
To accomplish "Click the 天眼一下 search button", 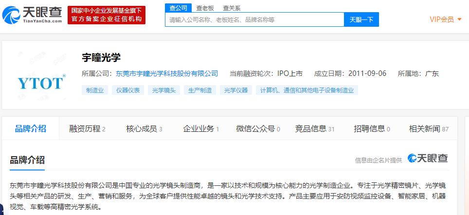I will 361,19.
